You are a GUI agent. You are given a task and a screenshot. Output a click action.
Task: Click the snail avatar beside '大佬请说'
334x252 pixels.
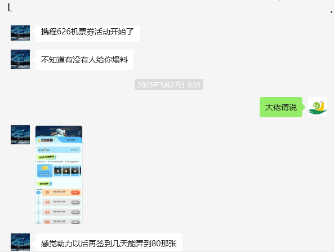coord(318,107)
